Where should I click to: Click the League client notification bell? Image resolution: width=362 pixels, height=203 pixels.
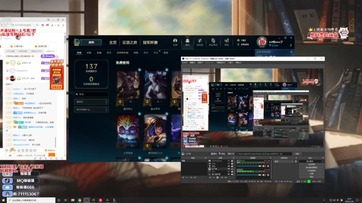[291, 46]
